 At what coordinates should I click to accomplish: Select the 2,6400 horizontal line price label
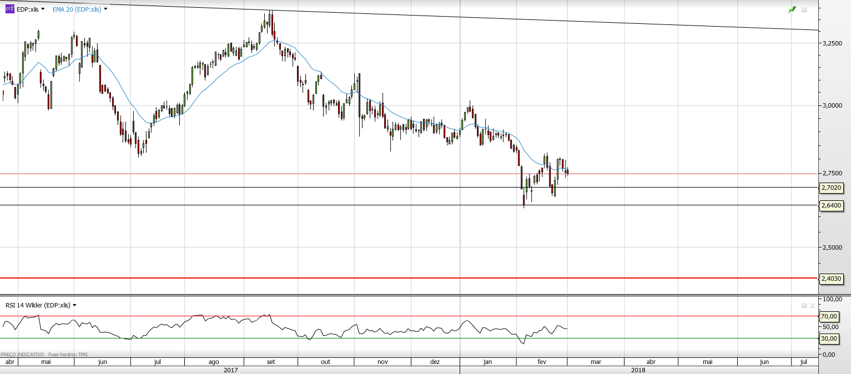(832, 205)
